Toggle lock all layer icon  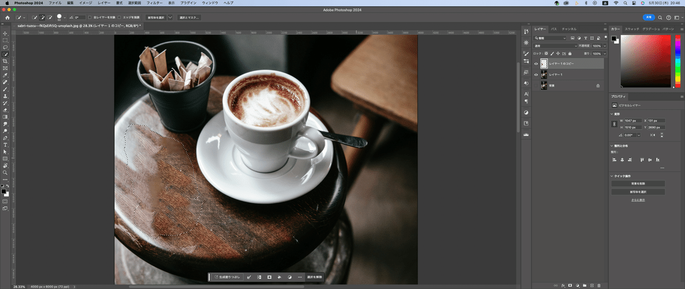pyautogui.click(x=570, y=53)
